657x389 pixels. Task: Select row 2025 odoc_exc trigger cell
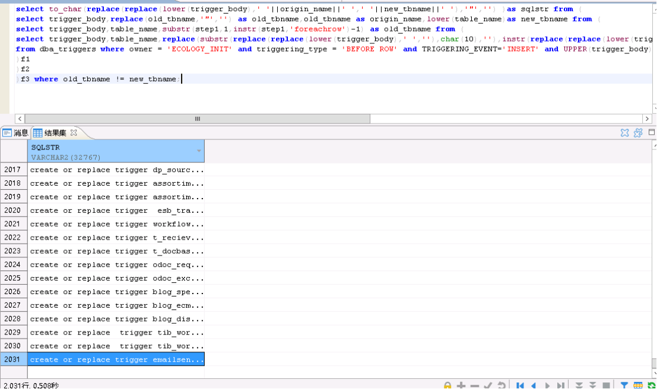tap(116, 278)
